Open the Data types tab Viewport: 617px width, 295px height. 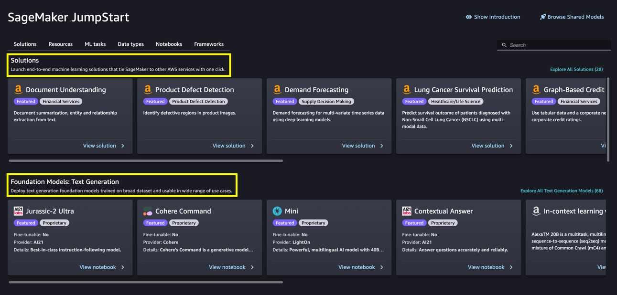[x=130, y=44]
